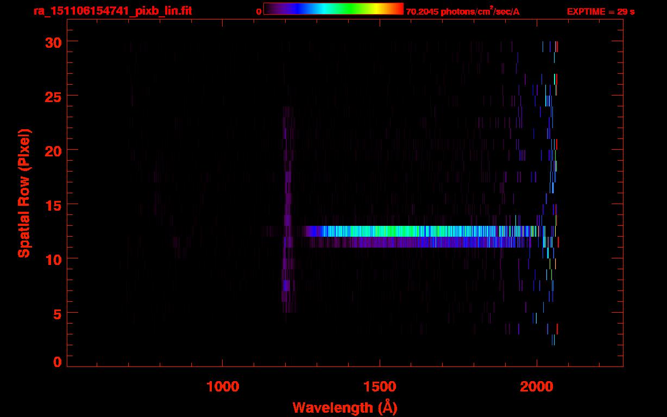Click the 15 spatial row tick label
The image size is (667, 417).
coord(54,204)
